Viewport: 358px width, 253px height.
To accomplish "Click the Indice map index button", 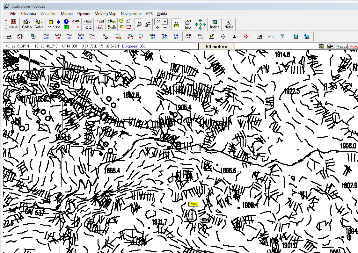I will [x=215, y=24].
